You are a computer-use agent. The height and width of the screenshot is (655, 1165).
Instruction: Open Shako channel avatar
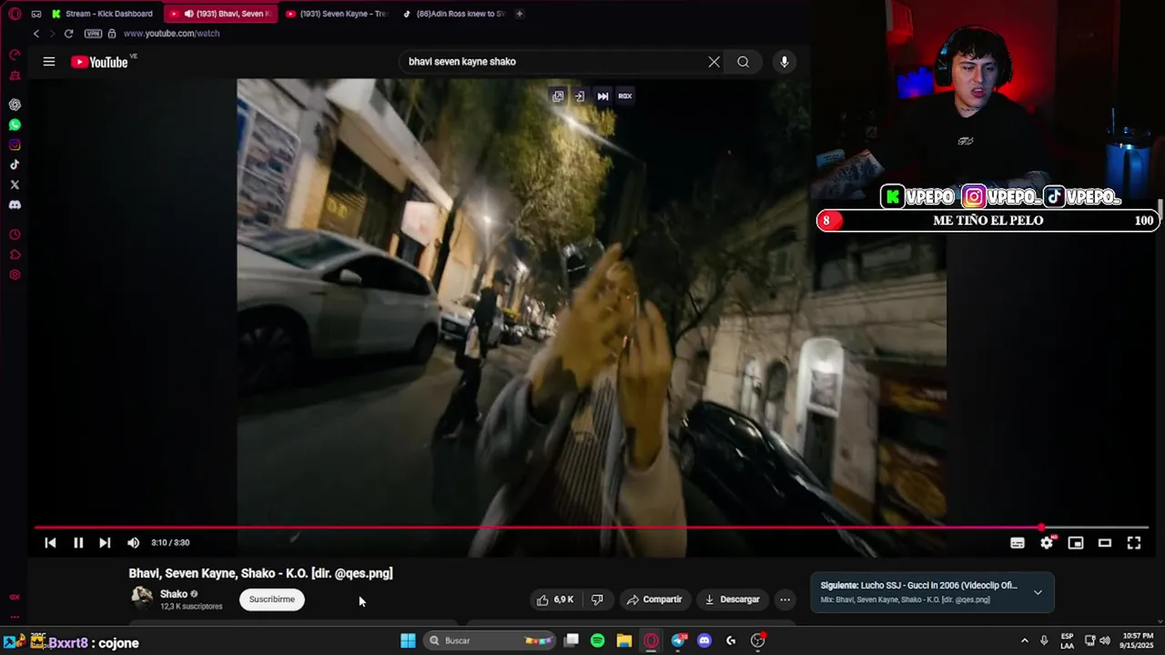[x=142, y=598]
